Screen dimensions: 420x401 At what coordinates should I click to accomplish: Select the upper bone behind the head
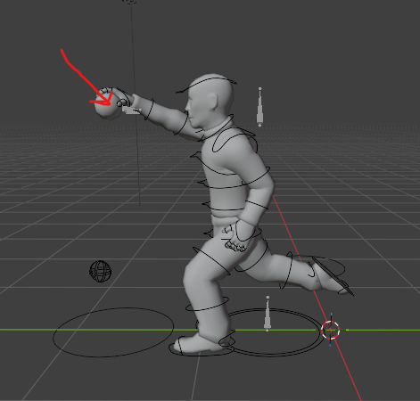click(x=259, y=107)
